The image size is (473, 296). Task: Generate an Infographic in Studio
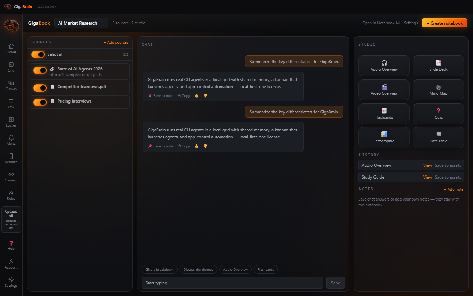pyautogui.click(x=384, y=137)
